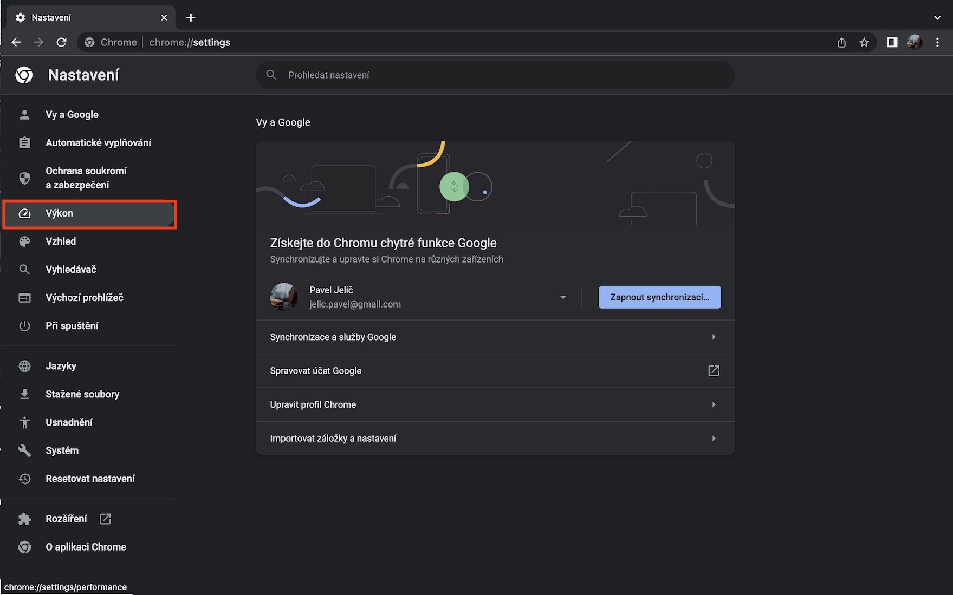Close the Nastavení tab
The width and height of the screenshot is (953, 595).
click(x=164, y=17)
